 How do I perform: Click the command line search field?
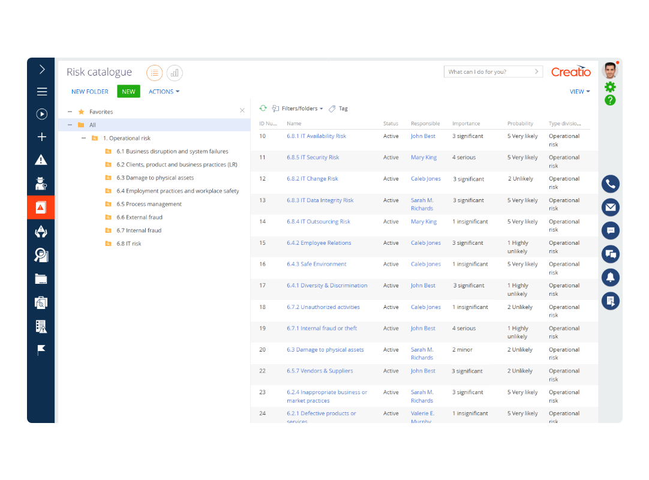tap(489, 72)
